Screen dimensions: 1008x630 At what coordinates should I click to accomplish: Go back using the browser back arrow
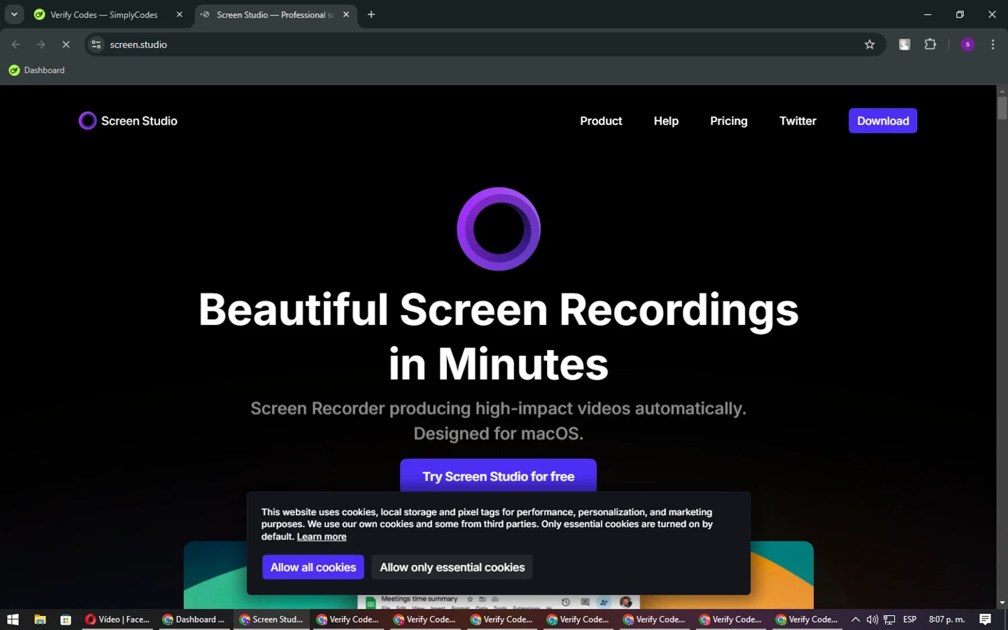(x=16, y=44)
